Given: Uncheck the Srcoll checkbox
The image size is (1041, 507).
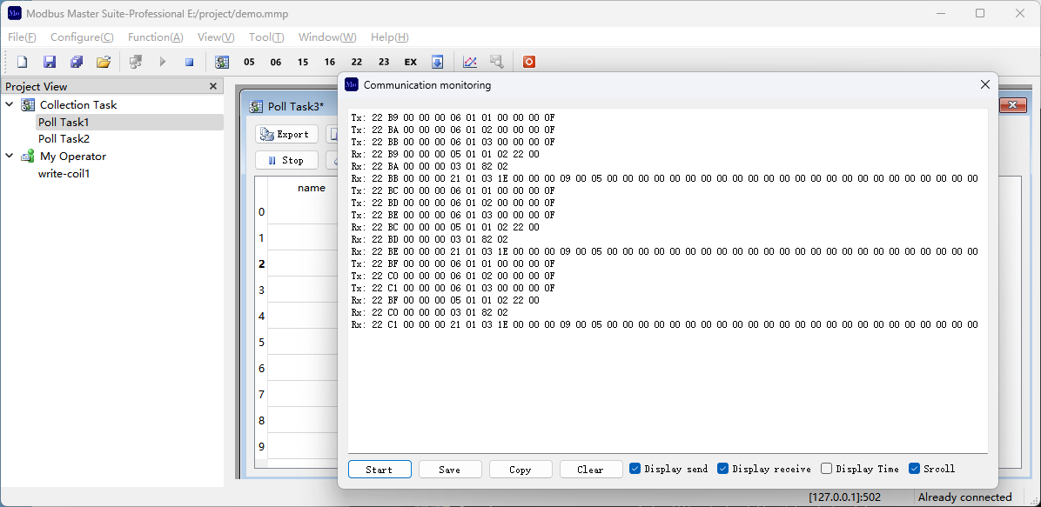Looking at the screenshot, I should pyautogui.click(x=914, y=469).
